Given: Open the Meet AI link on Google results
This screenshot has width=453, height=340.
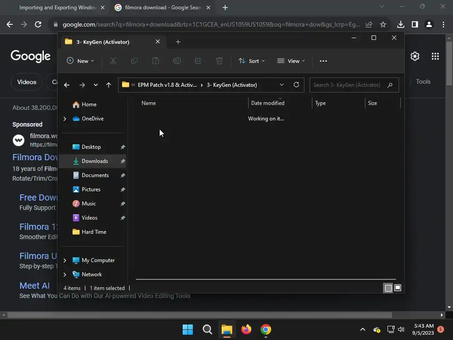Looking at the screenshot, I should (x=35, y=286).
